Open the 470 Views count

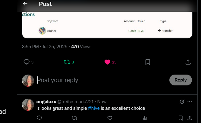81,47
